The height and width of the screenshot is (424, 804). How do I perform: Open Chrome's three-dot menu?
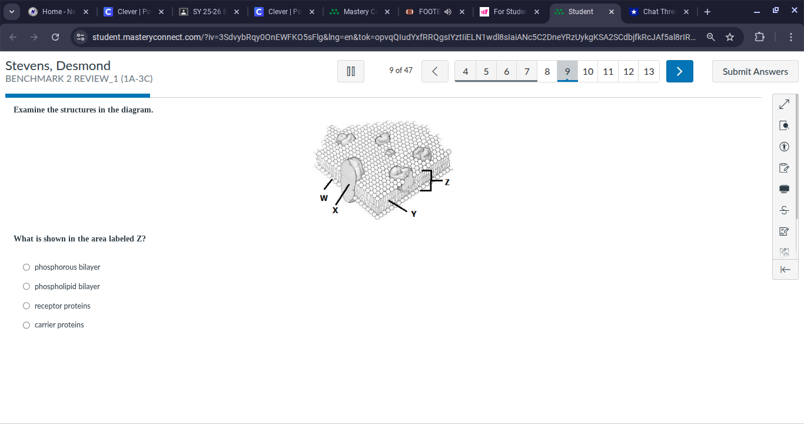click(x=791, y=37)
